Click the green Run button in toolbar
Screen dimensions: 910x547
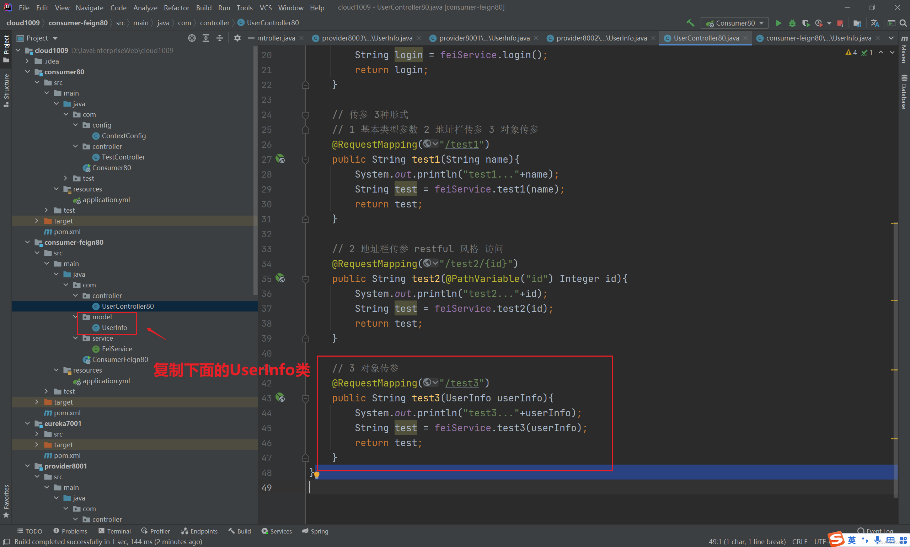(778, 23)
